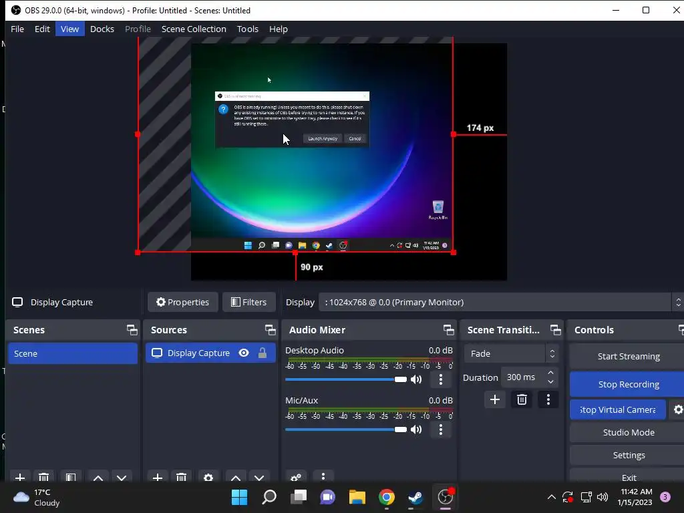Open the Edit menu
This screenshot has width=684, height=513.
pos(42,29)
